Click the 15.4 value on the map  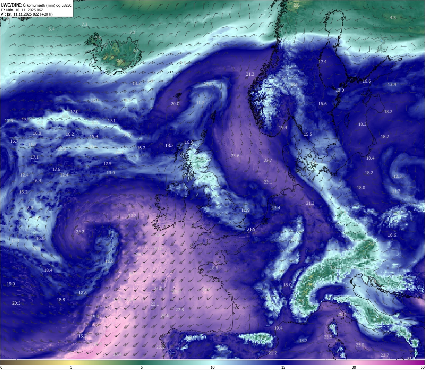tap(95, 317)
